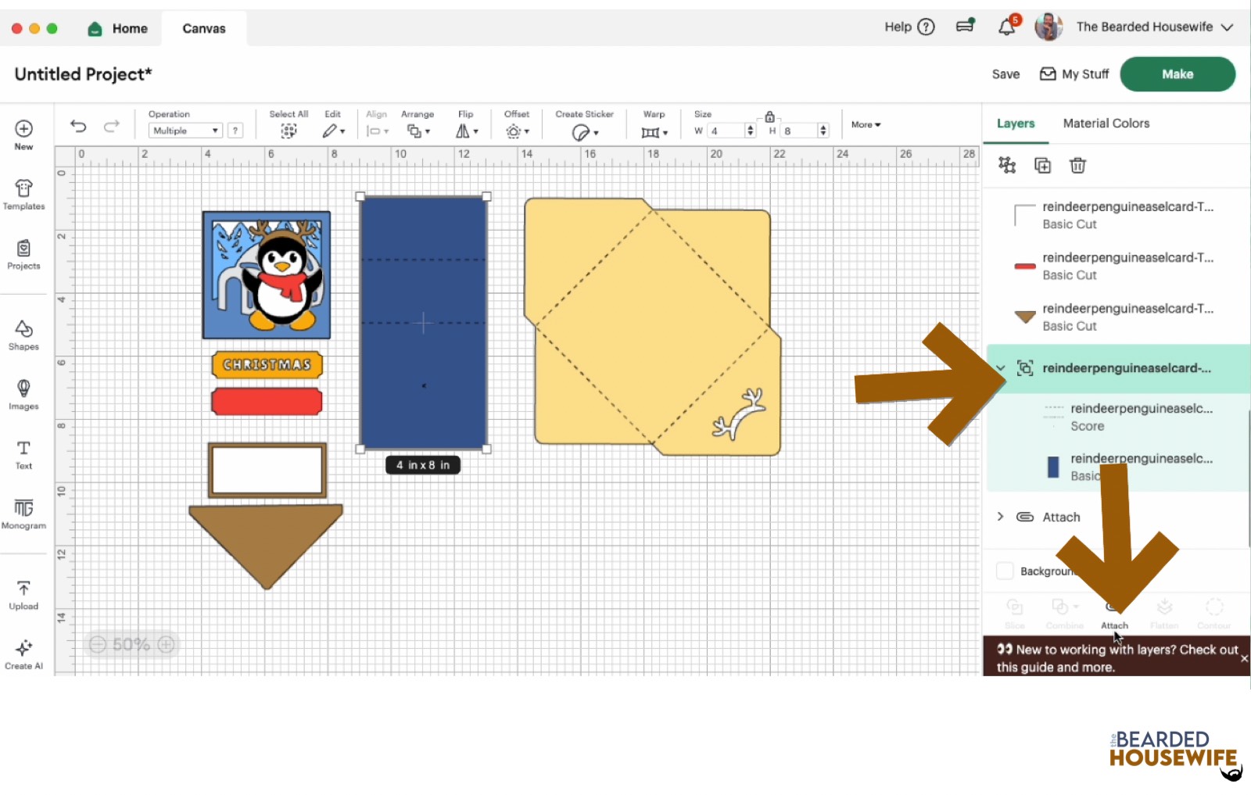The width and height of the screenshot is (1251, 795).
Task: Click Save project button
Action: point(1005,74)
